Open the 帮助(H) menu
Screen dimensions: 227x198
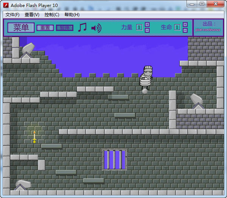coord(72,15)
